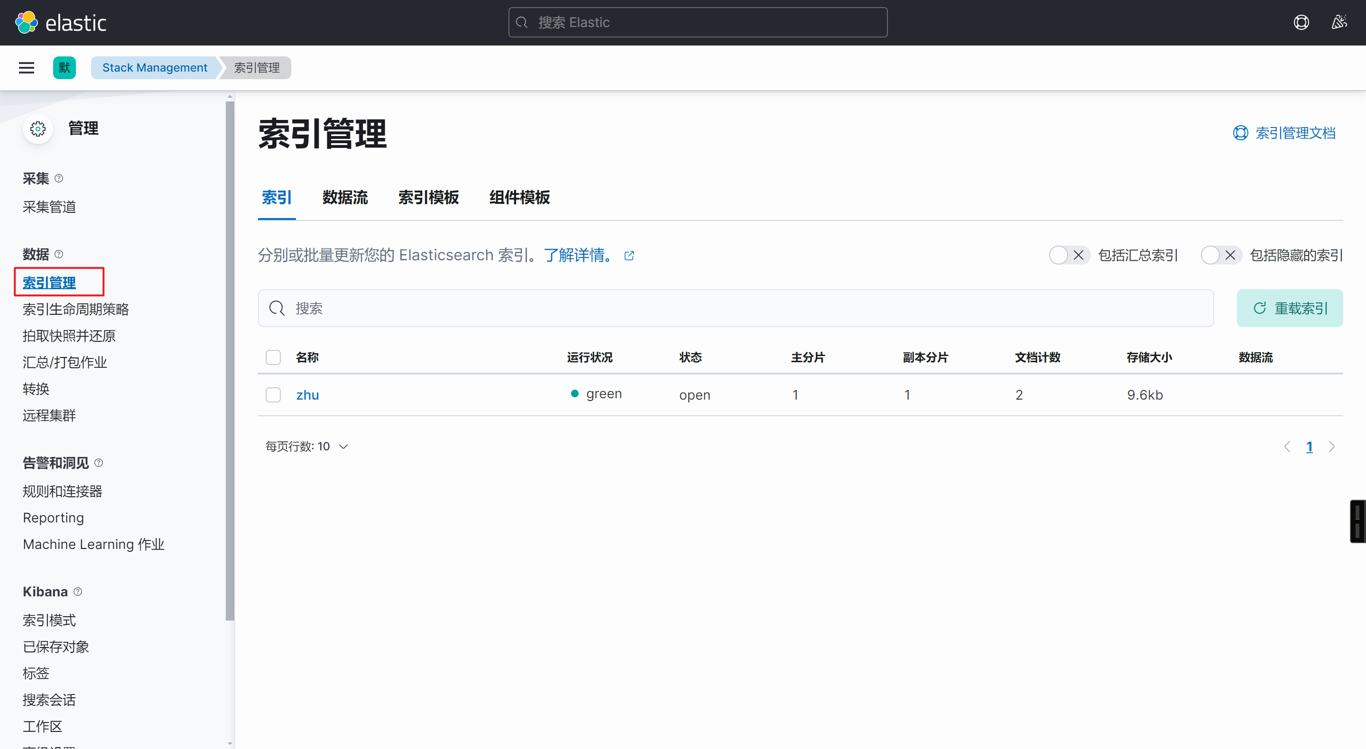
Task: Sort by 名称 column header
Action: point(307,357)
